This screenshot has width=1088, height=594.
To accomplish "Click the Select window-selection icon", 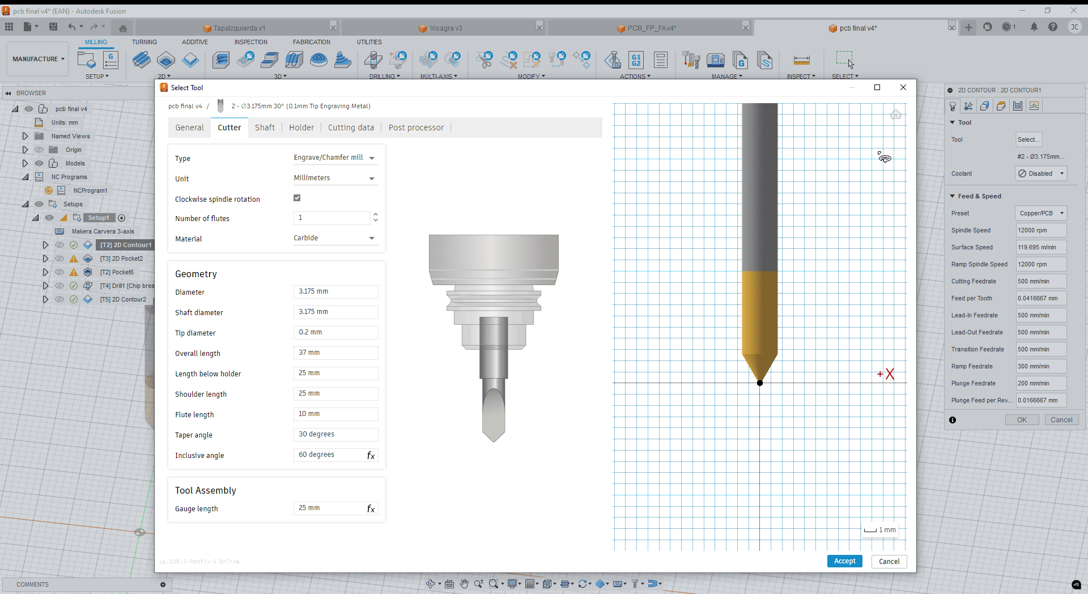I will [x=845, y=60].
